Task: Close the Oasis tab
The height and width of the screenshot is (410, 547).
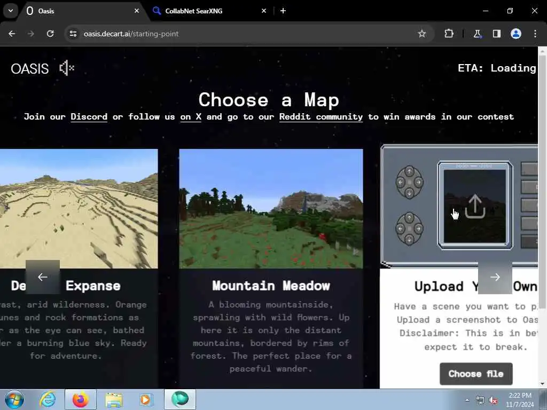Action: pos(137,11)
